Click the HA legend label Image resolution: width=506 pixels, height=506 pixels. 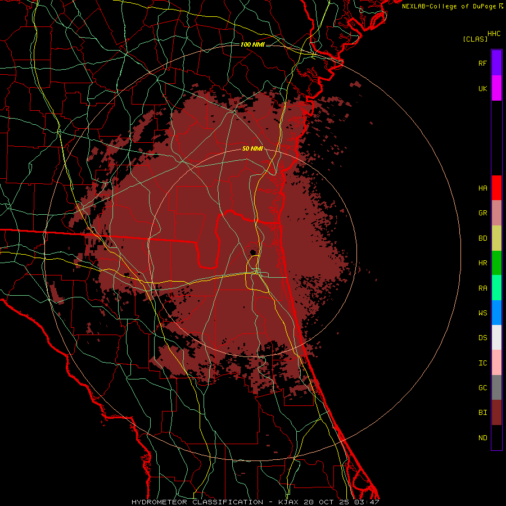point(483,188)
